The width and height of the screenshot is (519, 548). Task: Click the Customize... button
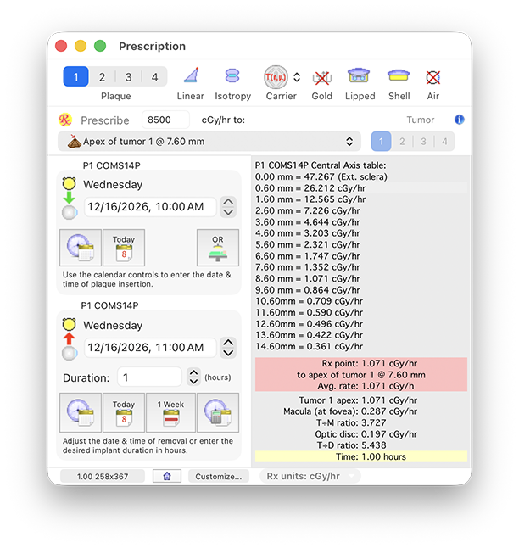click(219, 476)
